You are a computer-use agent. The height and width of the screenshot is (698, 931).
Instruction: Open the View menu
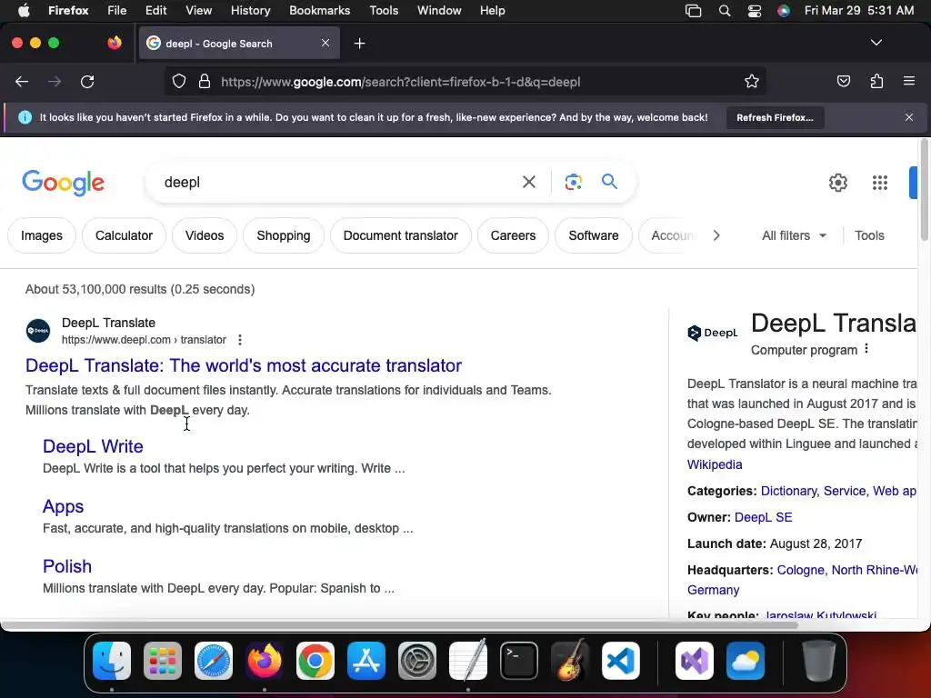198,11
